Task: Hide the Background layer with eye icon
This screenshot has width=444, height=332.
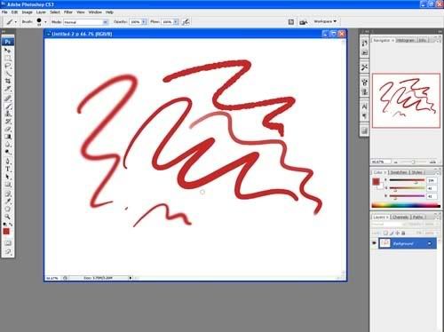Action: (374, 243)
